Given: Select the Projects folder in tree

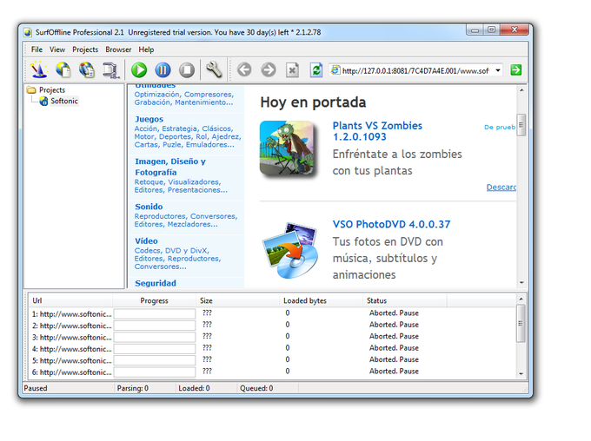Looking at the screenshot, I should coord(52,90).
